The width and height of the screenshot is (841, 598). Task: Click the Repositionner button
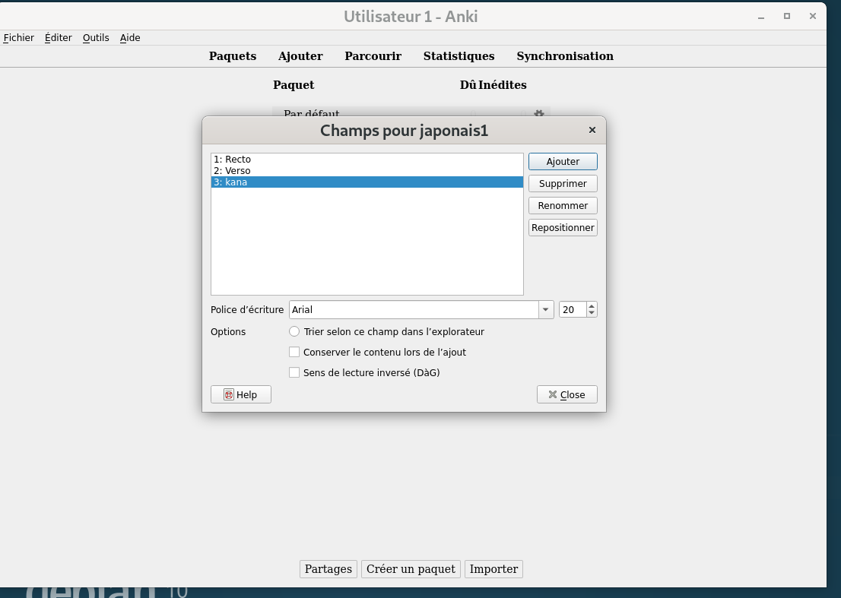(x=563, y=228)
